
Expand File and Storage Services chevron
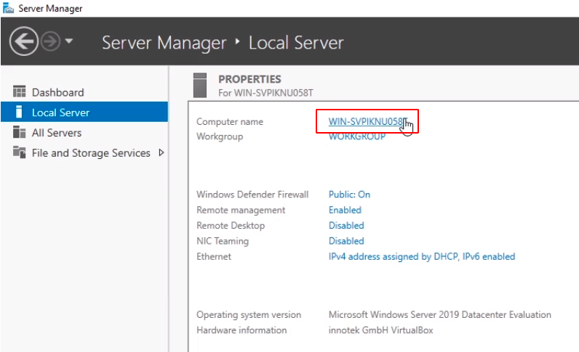tap(161, 152)
